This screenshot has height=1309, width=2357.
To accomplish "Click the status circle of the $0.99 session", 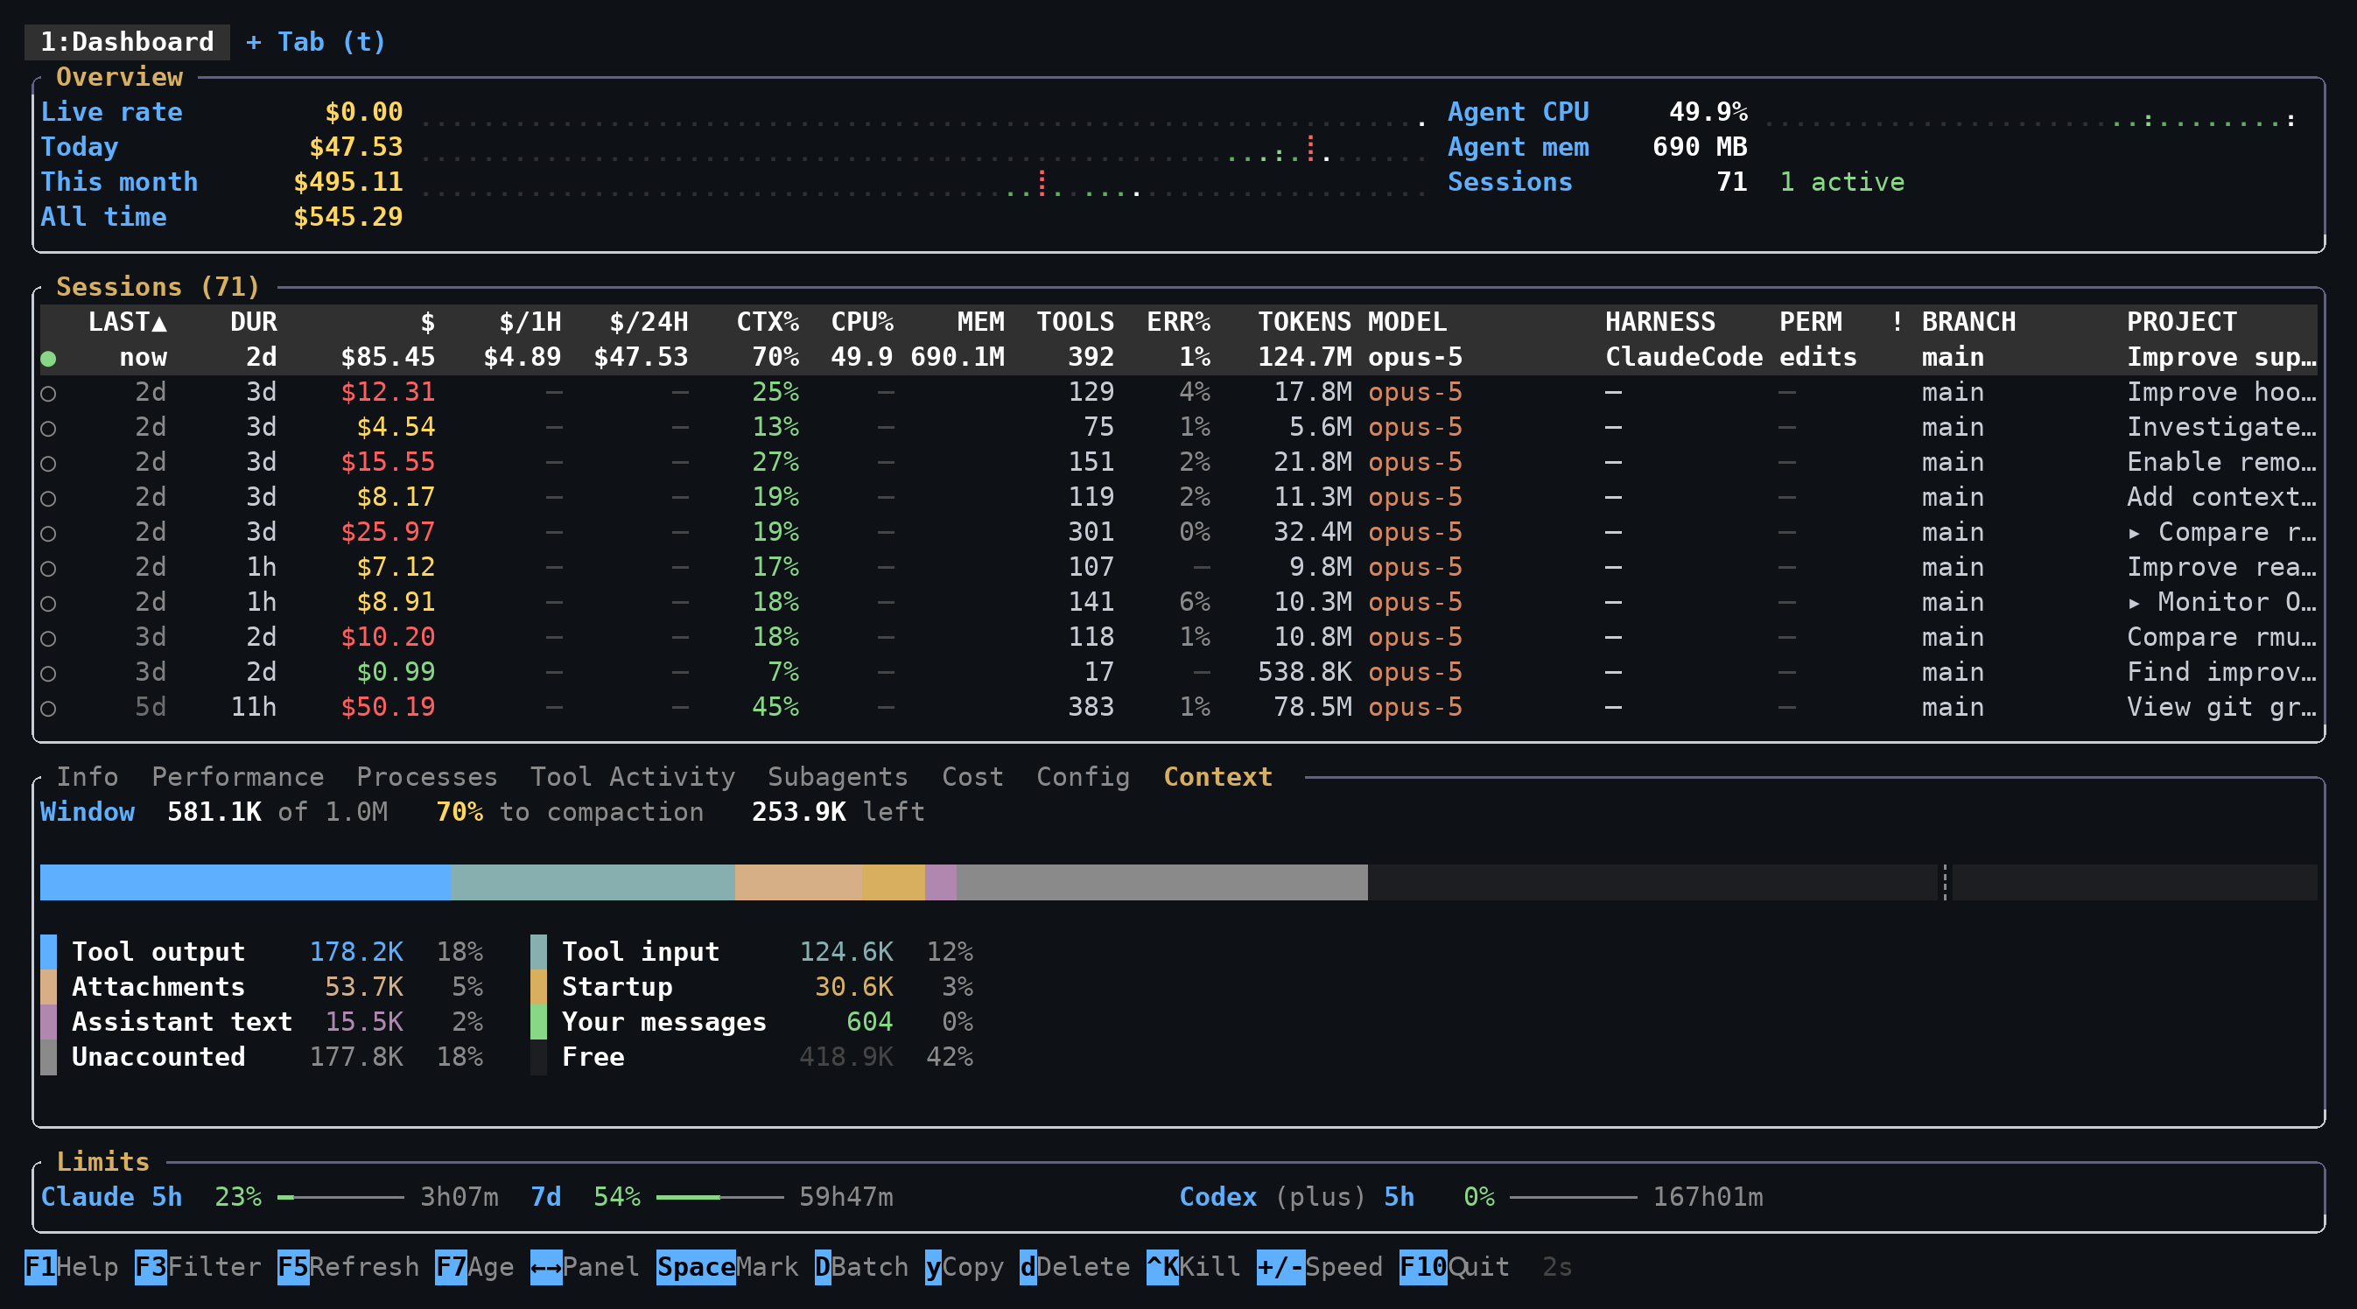I will [48, 673].
